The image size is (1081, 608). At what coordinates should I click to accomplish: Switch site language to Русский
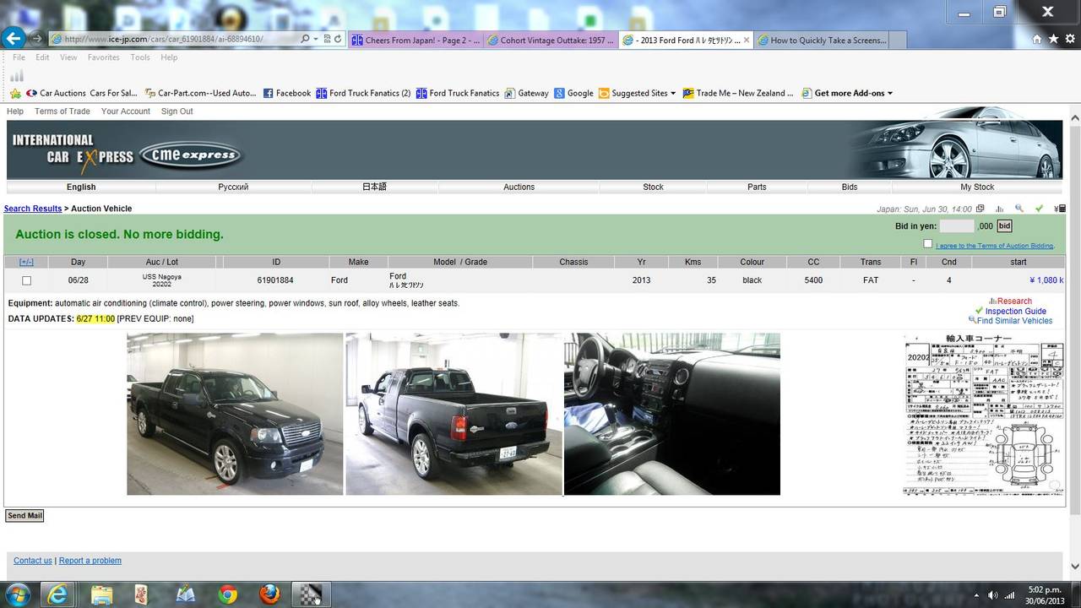233,187
